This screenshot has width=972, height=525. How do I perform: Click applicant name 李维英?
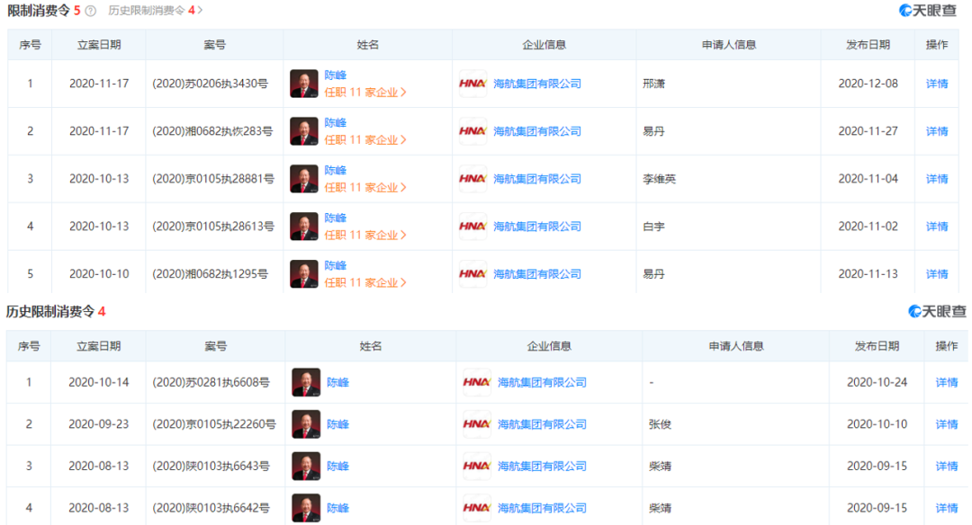659,179
